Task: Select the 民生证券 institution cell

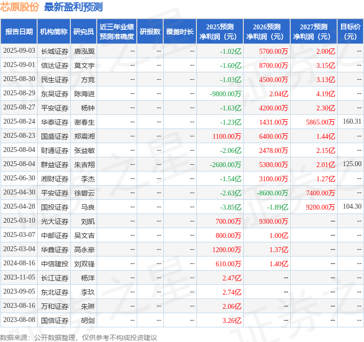Action: (x=55, y=80)
